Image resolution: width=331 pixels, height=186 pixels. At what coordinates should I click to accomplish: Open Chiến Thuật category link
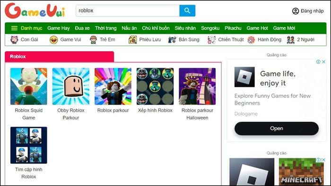pos(231,40)
